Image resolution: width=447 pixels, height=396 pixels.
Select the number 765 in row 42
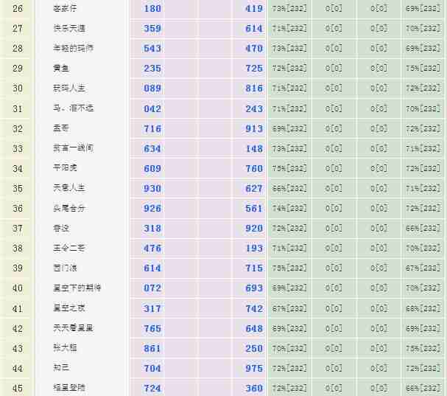[x=152, y=328]
